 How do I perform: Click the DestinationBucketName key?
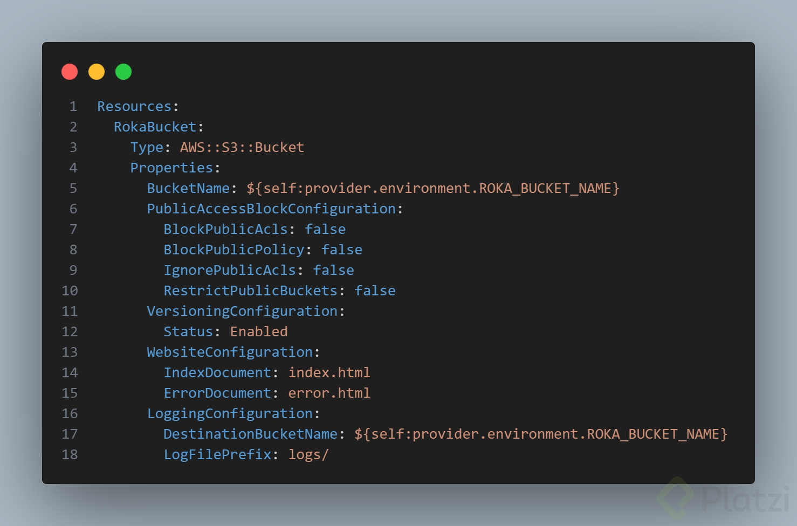[250, 434]
